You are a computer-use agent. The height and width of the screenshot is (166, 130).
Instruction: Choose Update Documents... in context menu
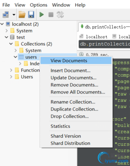(76, 78)
